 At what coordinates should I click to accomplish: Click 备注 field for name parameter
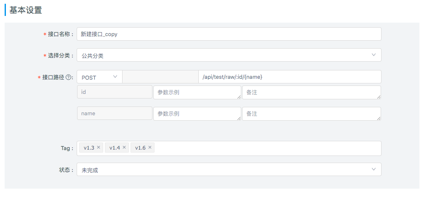pos(311,114)
